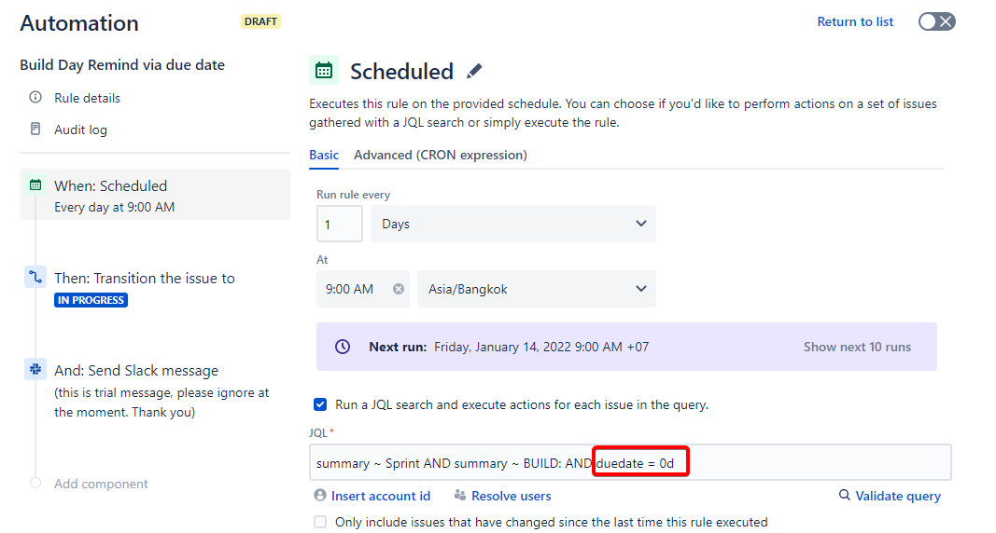Screen dimensions: 996x533
Task: Click the Automation page heading
Action: pos(79,22)
